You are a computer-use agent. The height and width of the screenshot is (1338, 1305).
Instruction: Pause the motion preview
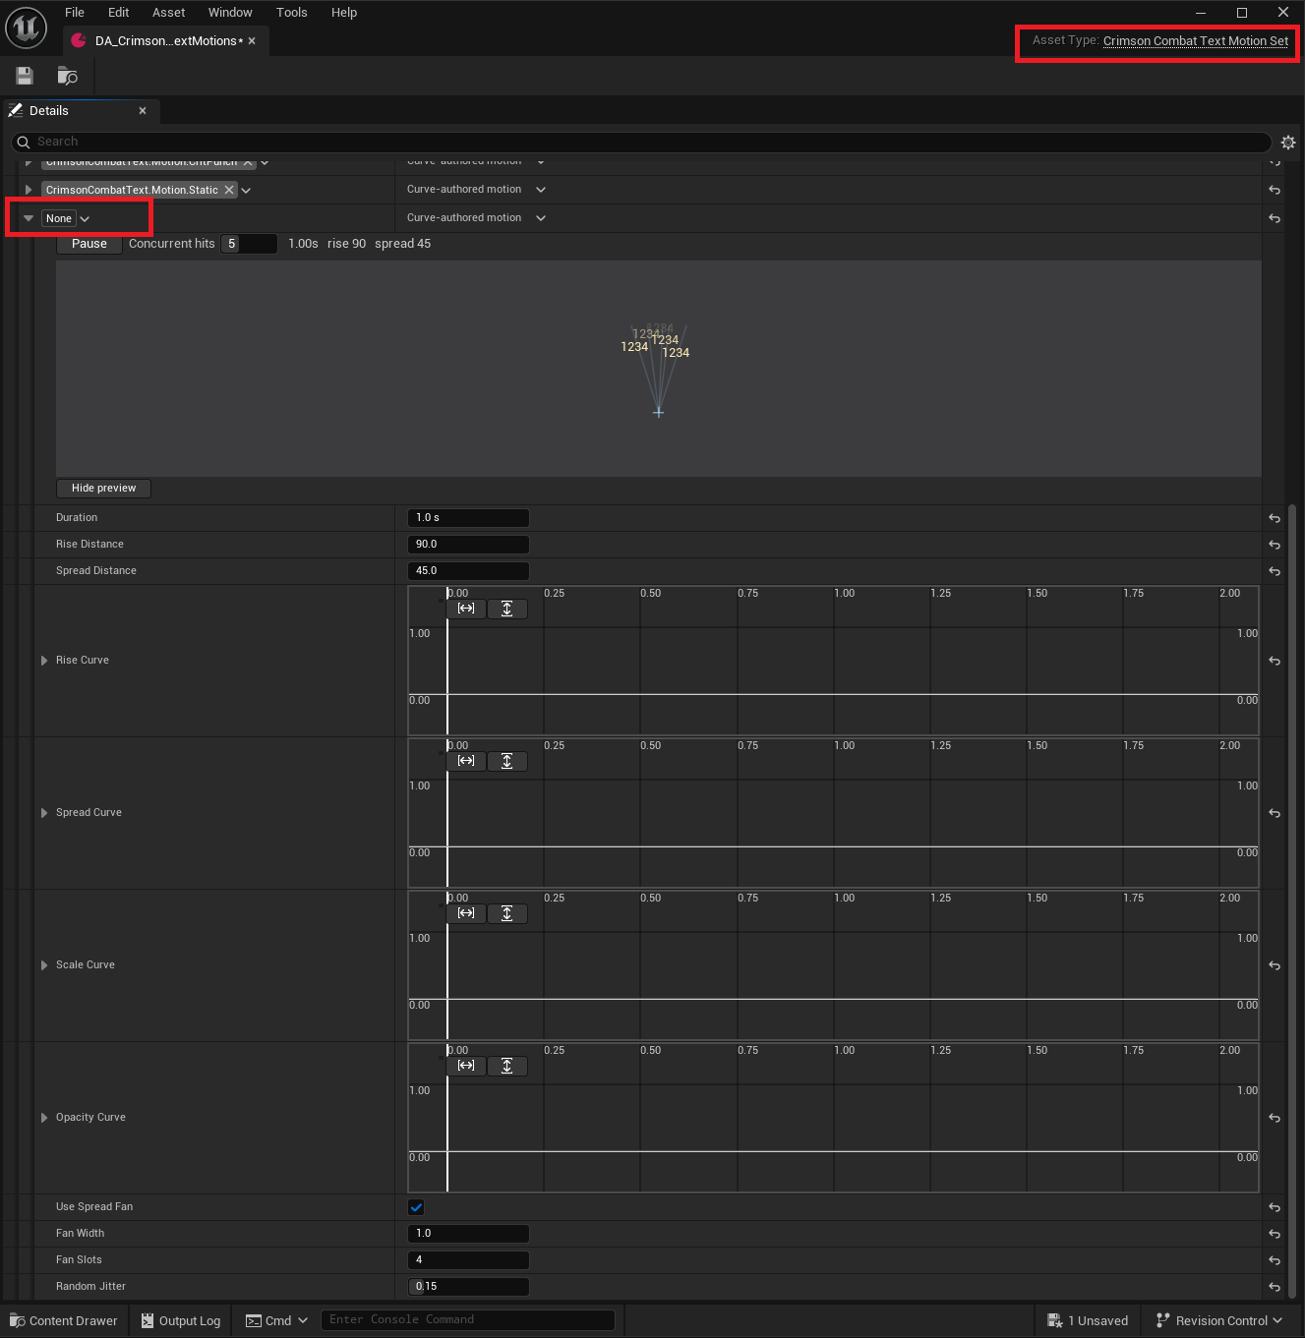tap(89, 244)
